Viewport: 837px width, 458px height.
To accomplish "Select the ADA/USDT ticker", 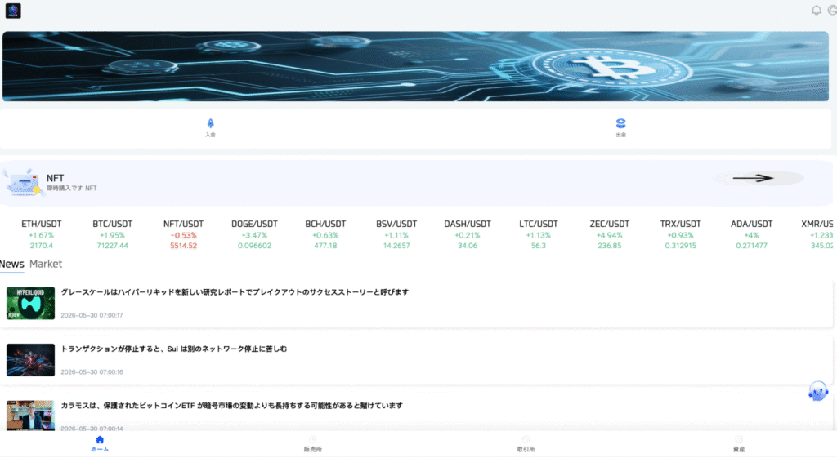I will [751, 234].
